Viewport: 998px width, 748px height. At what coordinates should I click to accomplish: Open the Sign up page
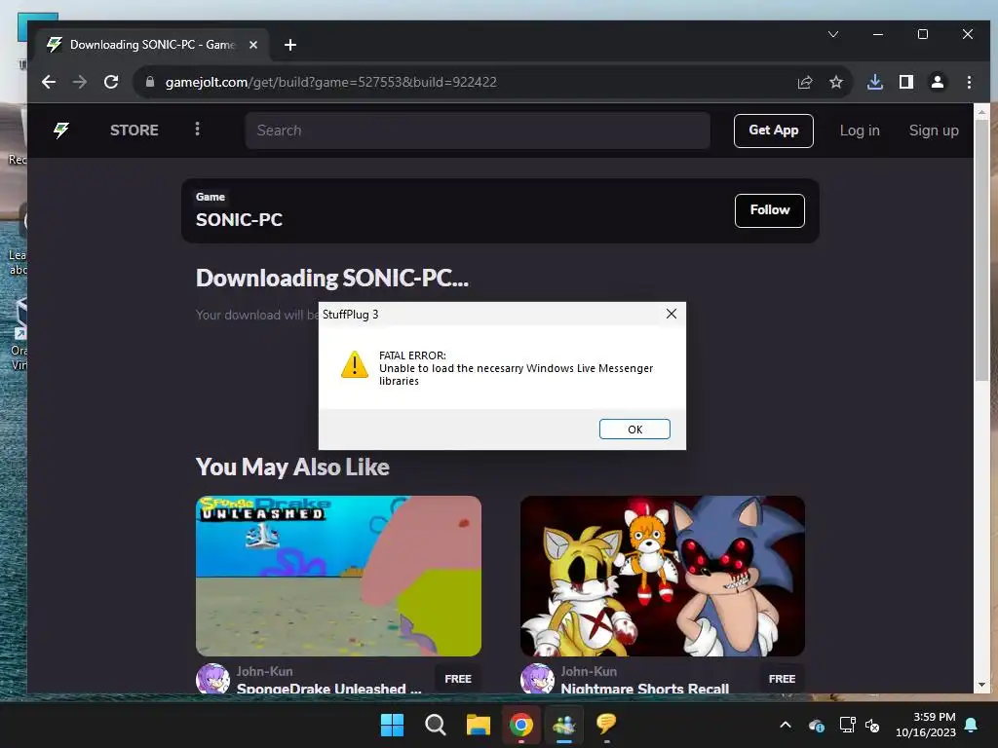(x=934, y=131)
